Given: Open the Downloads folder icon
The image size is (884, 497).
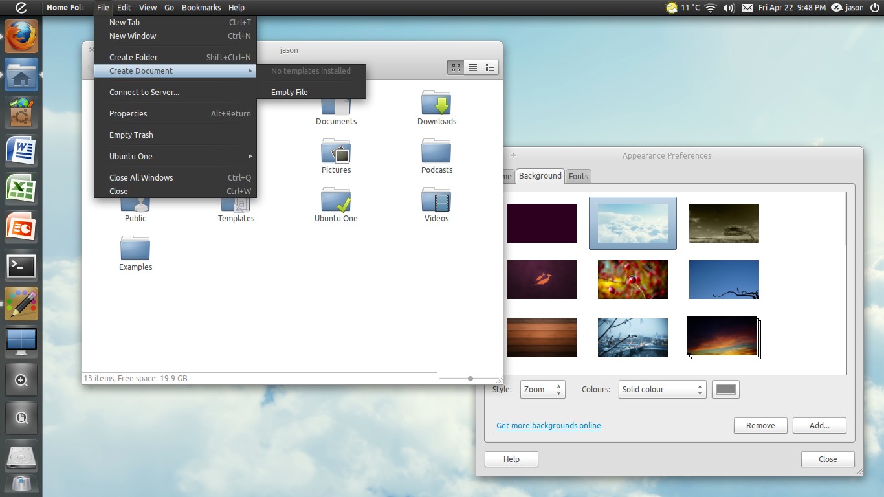Looking at the screenshot, I should click(437, 108).
